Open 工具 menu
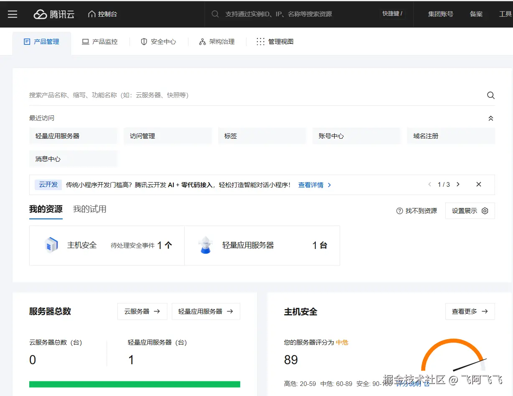Image resolution: width=513 pixels, height=396 pixels. [505, 14]
